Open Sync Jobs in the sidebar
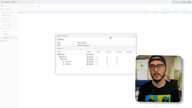This screenshot has width=192, height=108. coord(9,22)
